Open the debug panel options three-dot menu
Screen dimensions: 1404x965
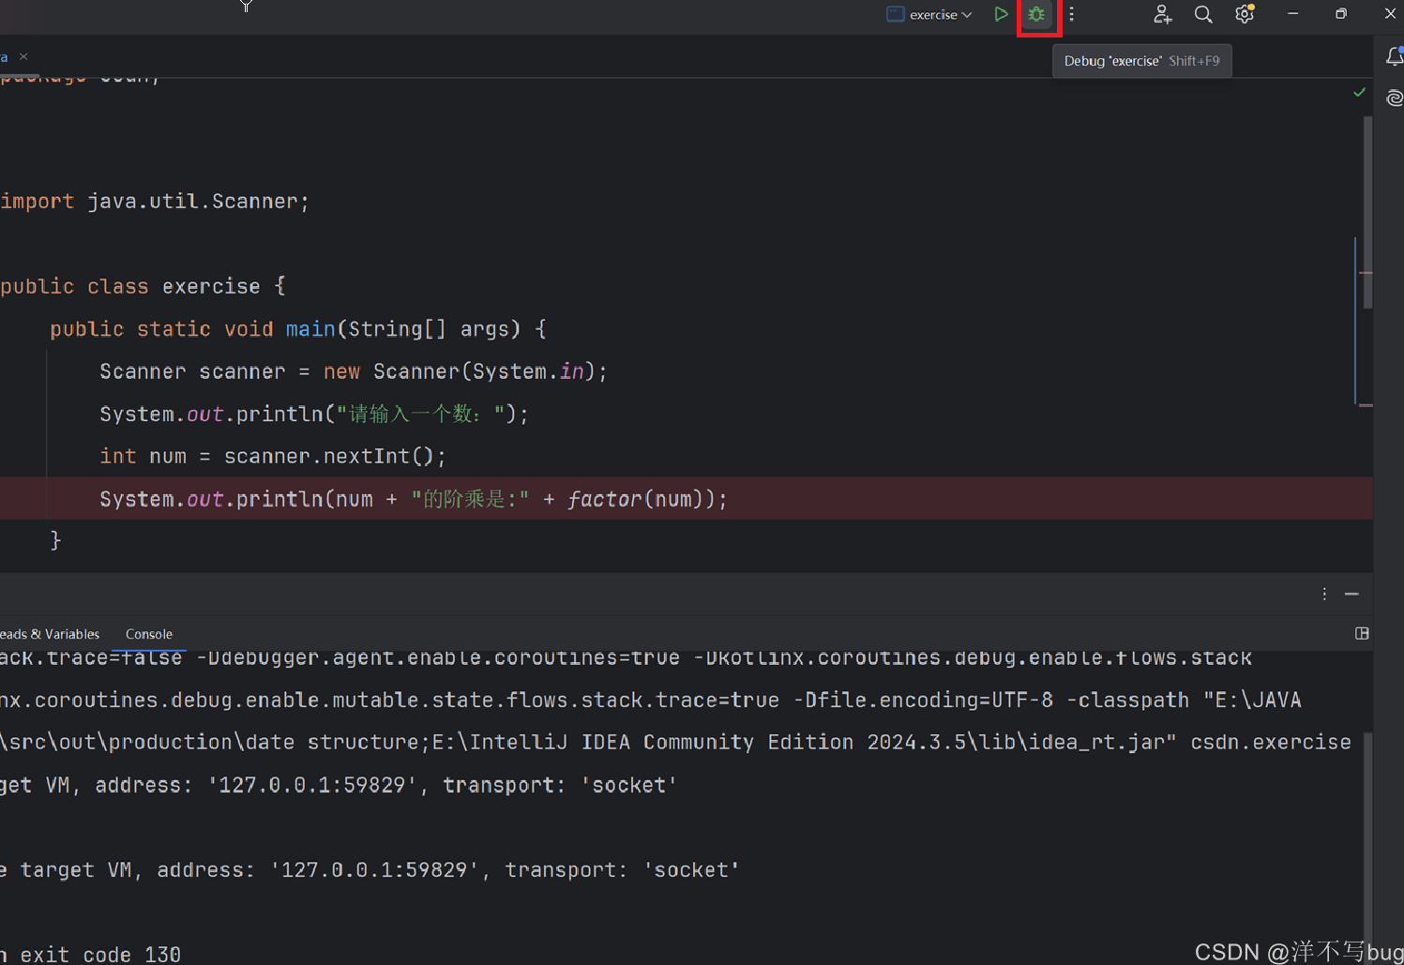tap(1324, 594)
